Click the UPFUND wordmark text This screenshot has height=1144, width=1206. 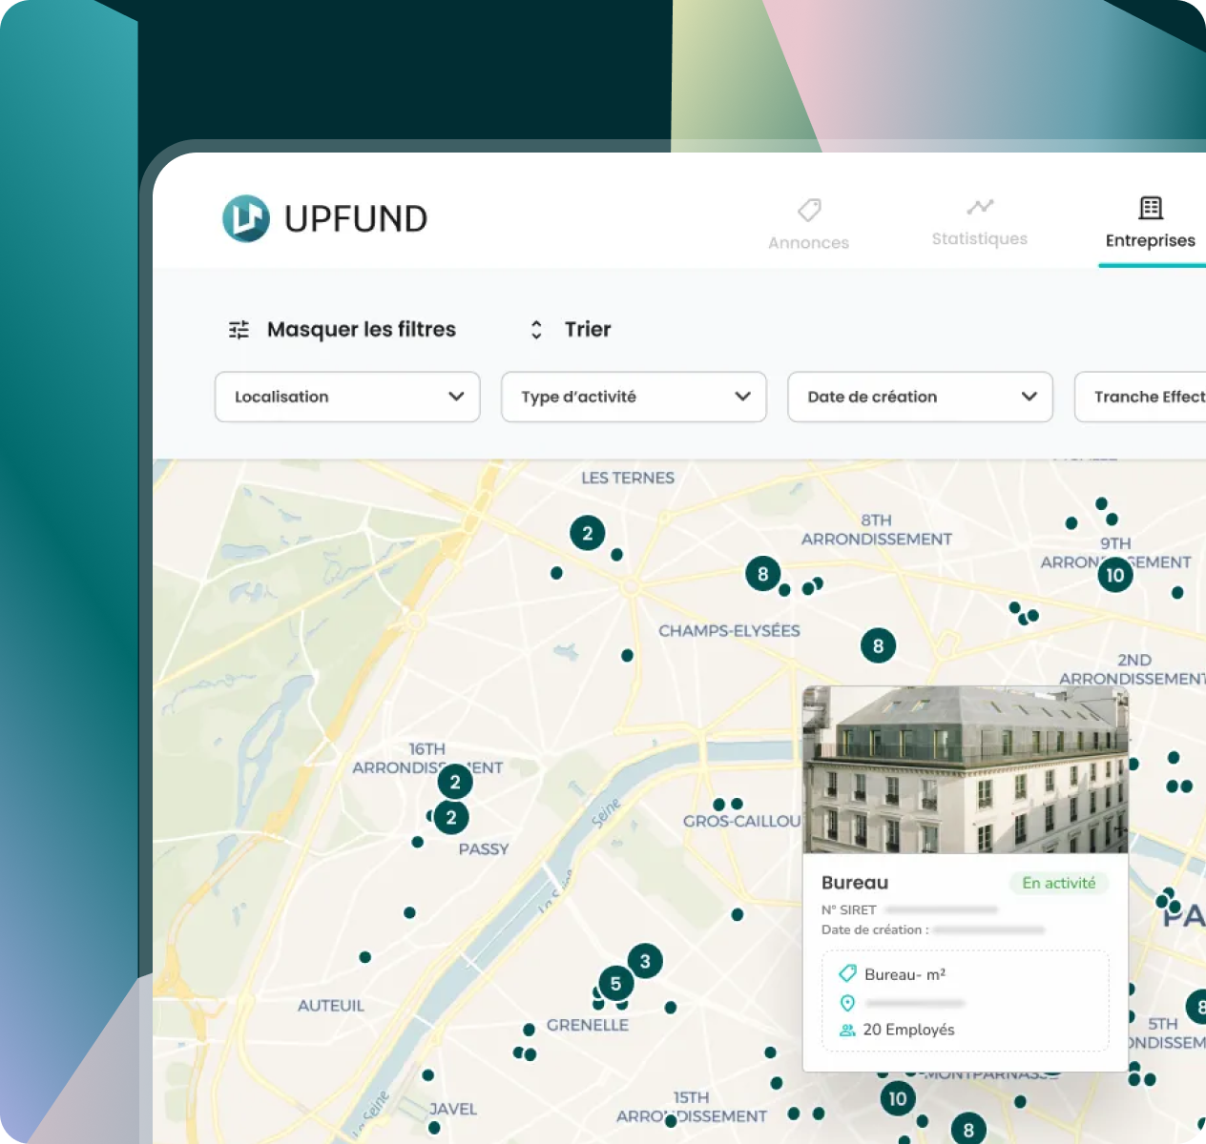pos(356,219)
